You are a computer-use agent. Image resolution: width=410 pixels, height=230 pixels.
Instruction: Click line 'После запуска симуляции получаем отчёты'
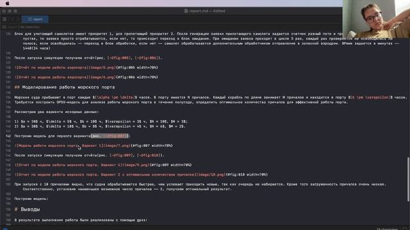pos(89,155)
